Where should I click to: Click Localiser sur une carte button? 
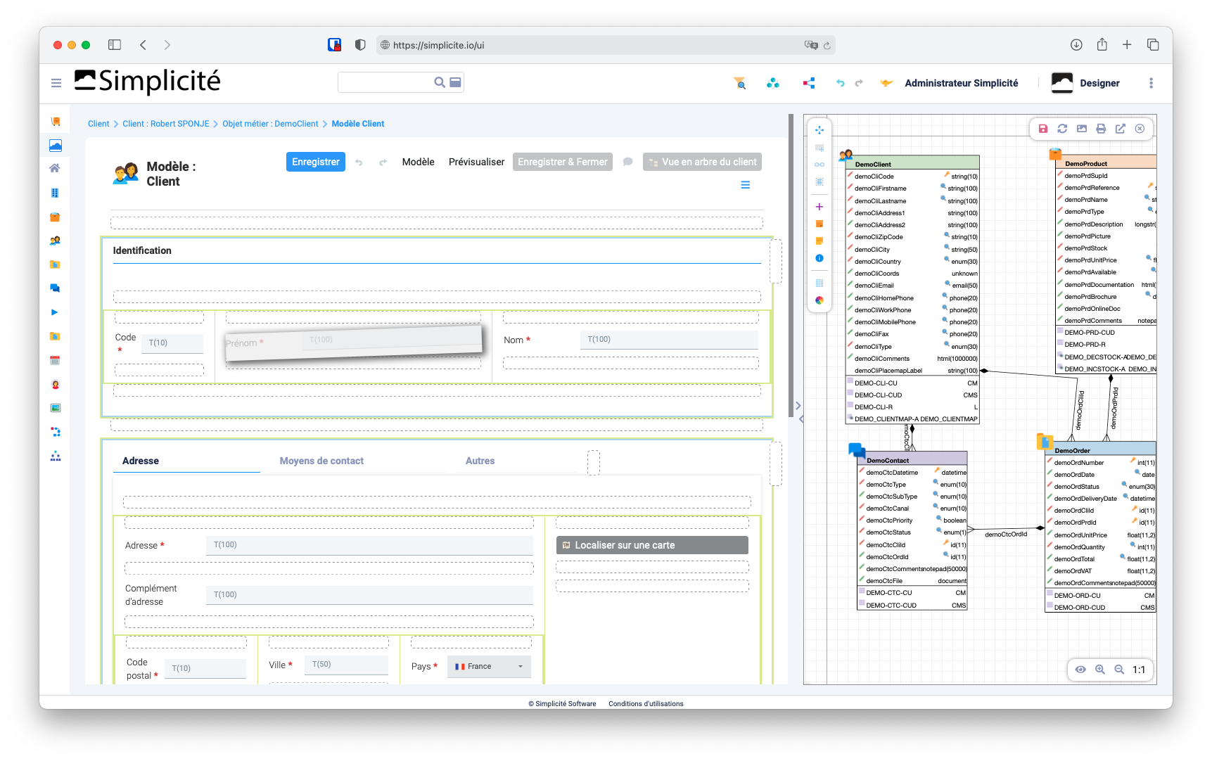coord(652,545)
